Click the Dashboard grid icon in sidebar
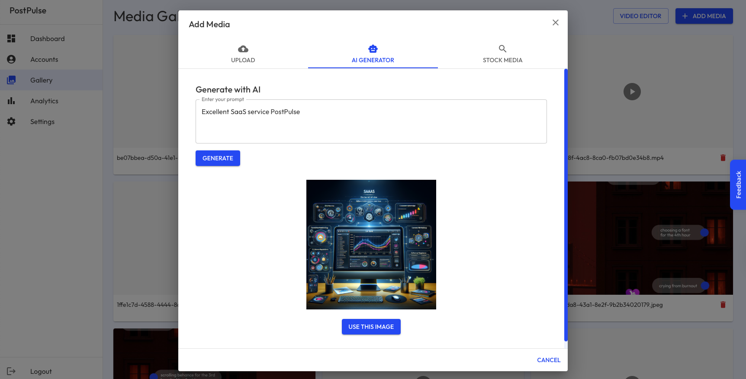This screenshot has height=379, width=746. click(x=11, y=38)
